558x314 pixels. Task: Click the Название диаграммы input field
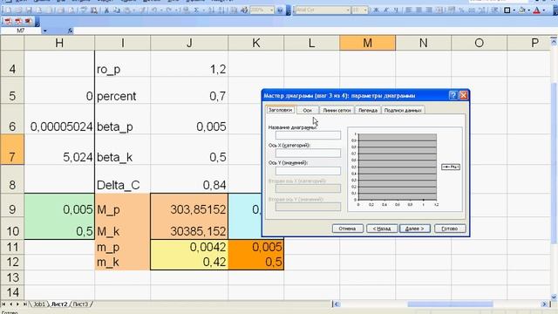[308, 135]
